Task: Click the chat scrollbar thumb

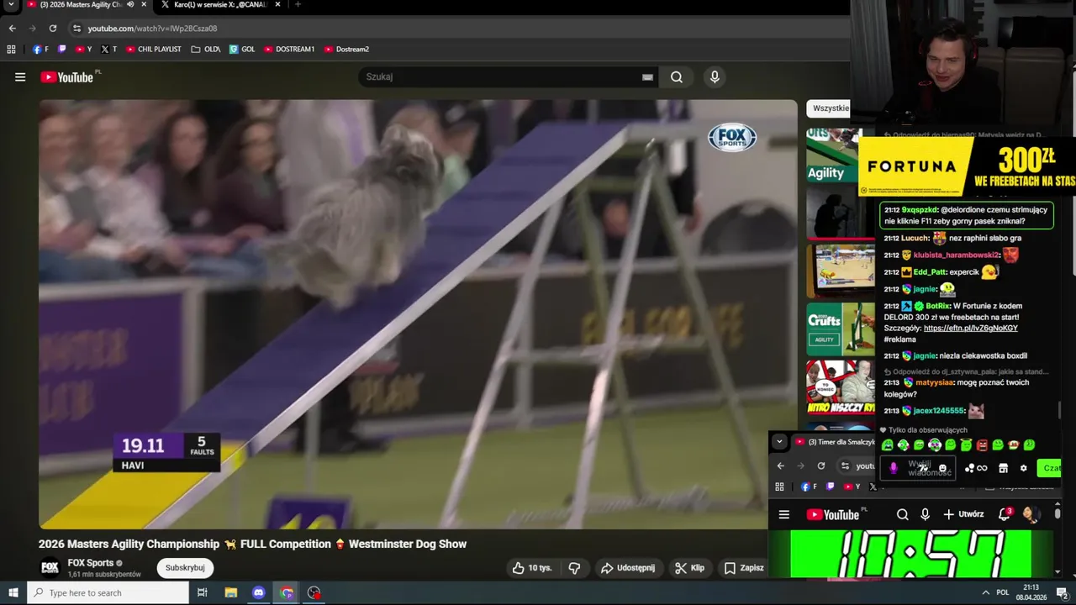Action: coord(1058,410)
